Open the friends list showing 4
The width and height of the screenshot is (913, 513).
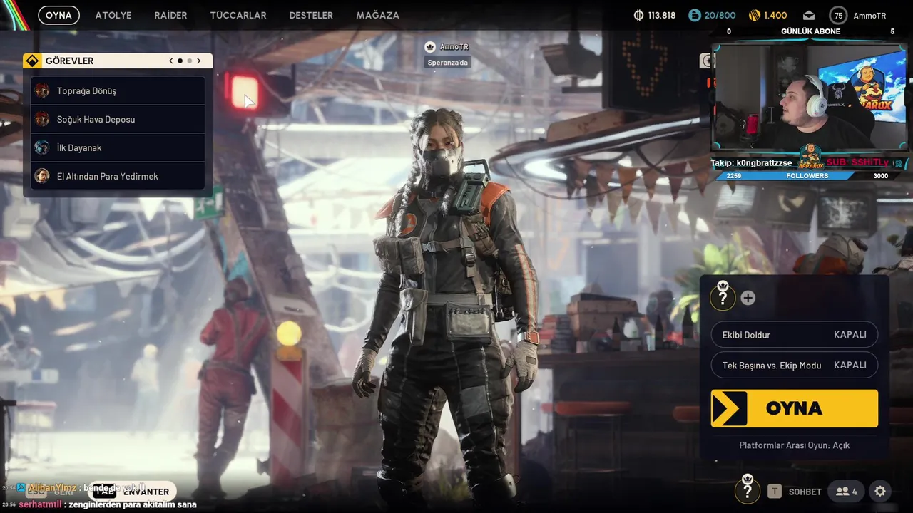pos(847,491)
